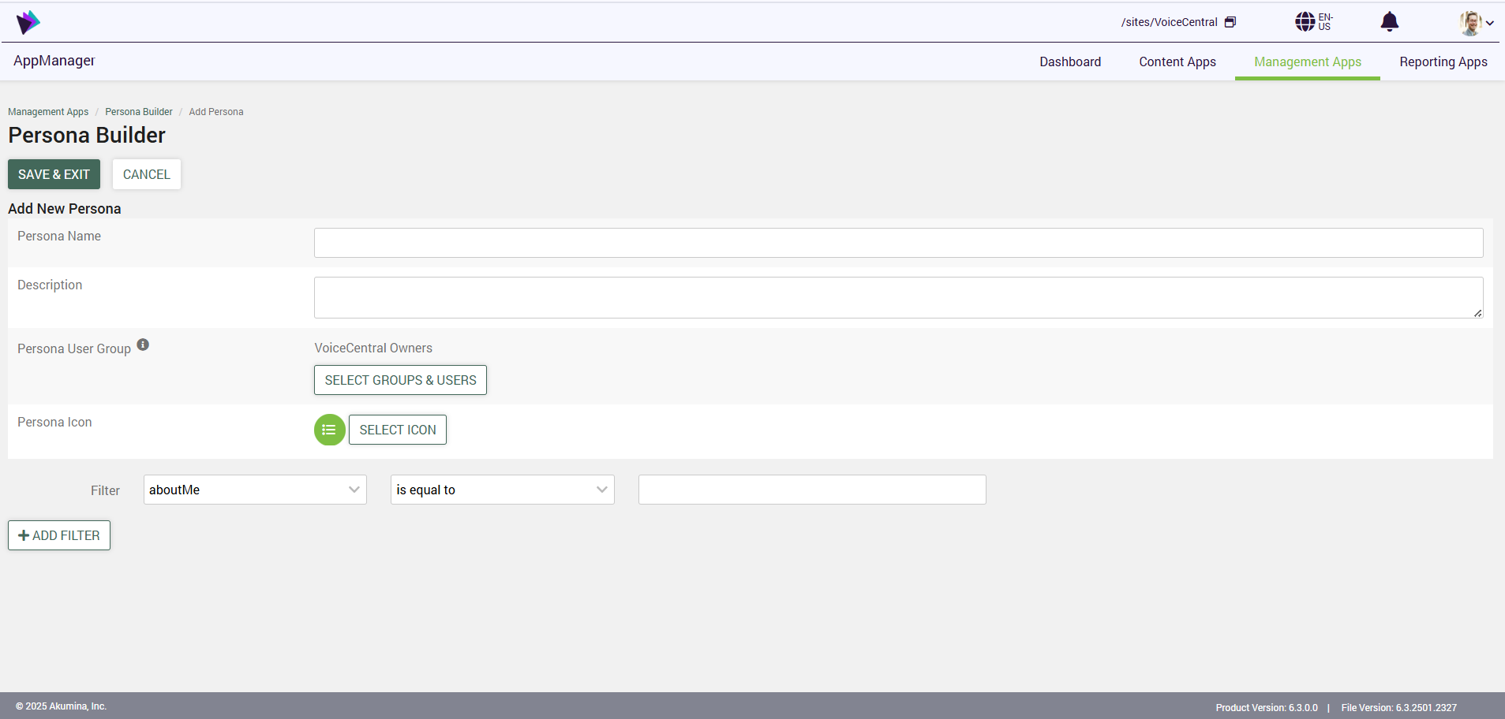1505x719 pixels.
Task: Open the Reporting Apps tab
Action: point(1443,61)
